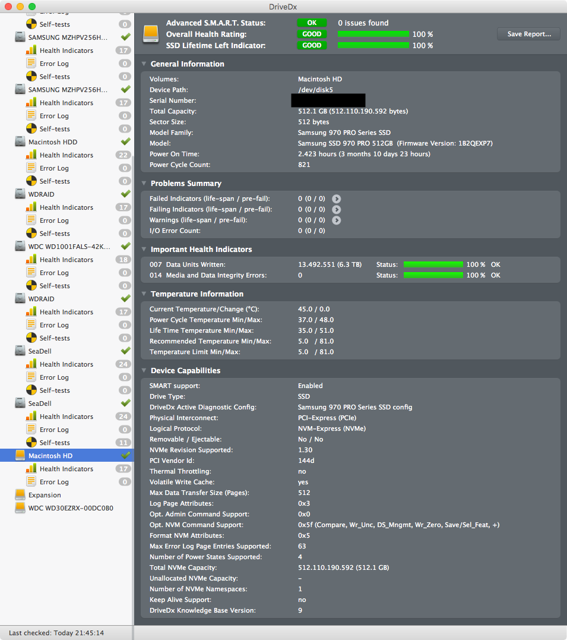Click the SSD Lifetime Left Indicator bar

coord(373,45)
